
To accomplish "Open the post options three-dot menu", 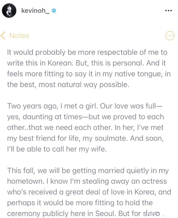I will tap(169, 11).
